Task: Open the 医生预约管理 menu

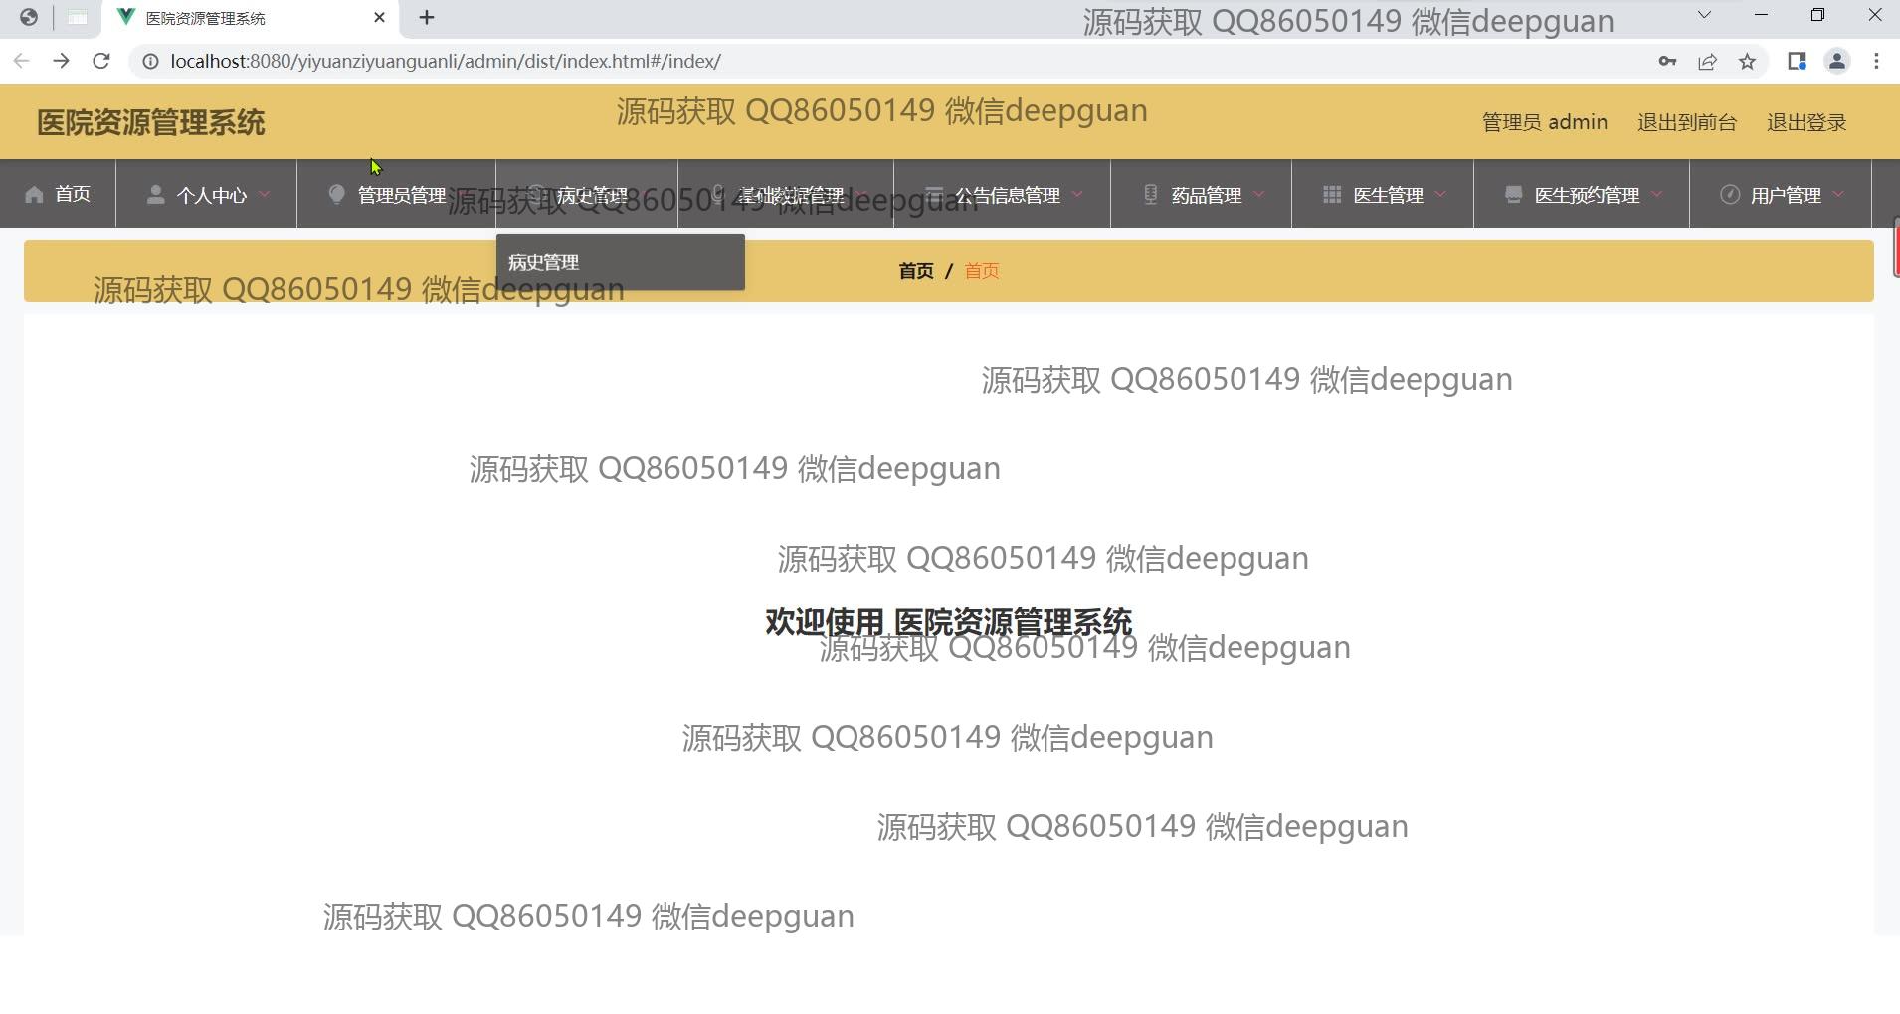Action: click(1582, 194)
